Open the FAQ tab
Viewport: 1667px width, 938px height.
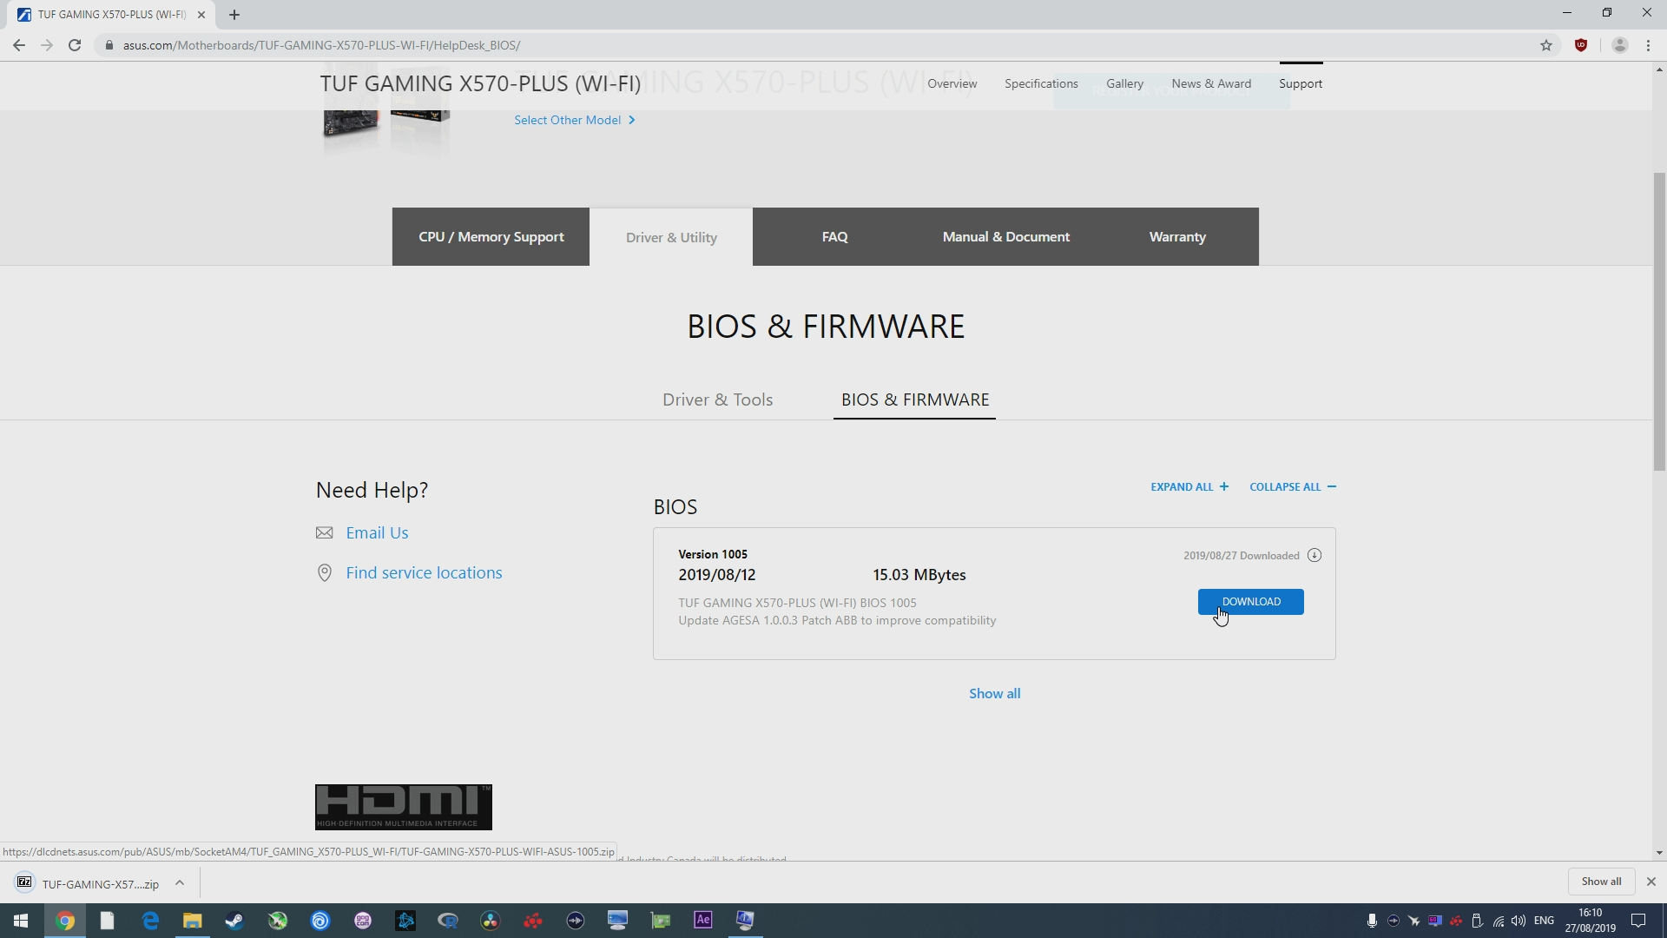pyautogui.click(x=834, y=237)
